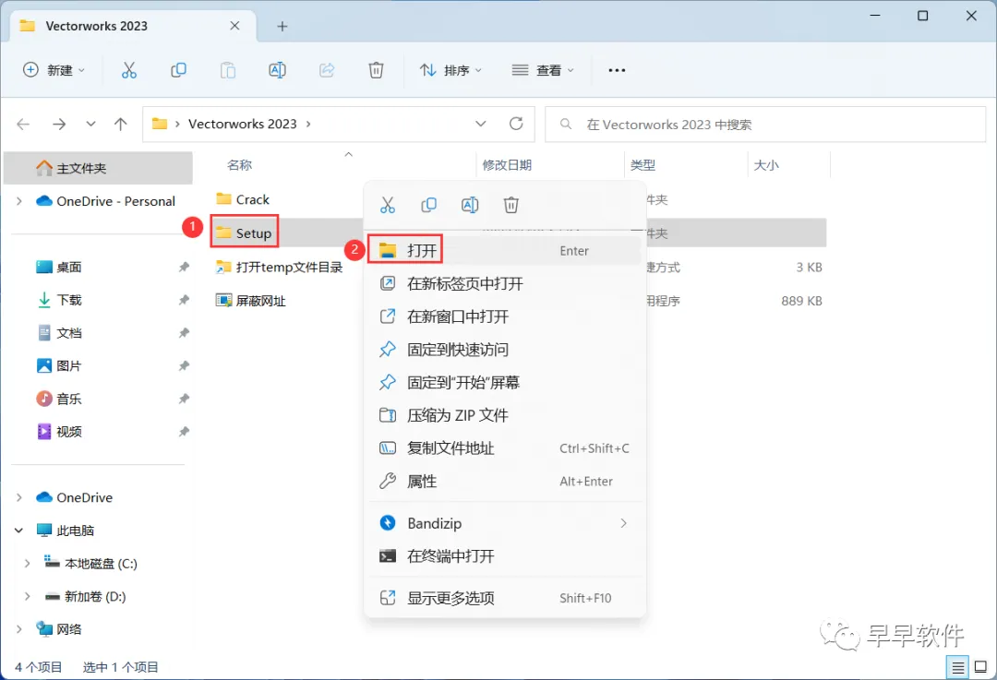
Task: Choose 打开 in the context menu
Action: [x=505, y=250]
